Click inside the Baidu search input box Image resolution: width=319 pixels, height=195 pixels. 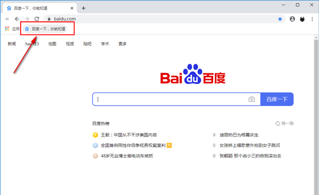pyautogui.click(x=171, y=99)
